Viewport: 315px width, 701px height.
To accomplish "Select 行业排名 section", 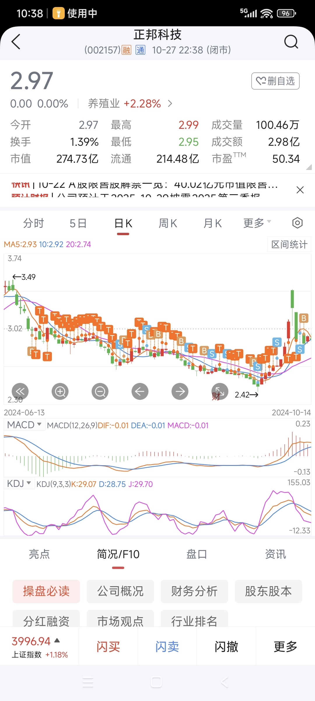I will 194,619.
